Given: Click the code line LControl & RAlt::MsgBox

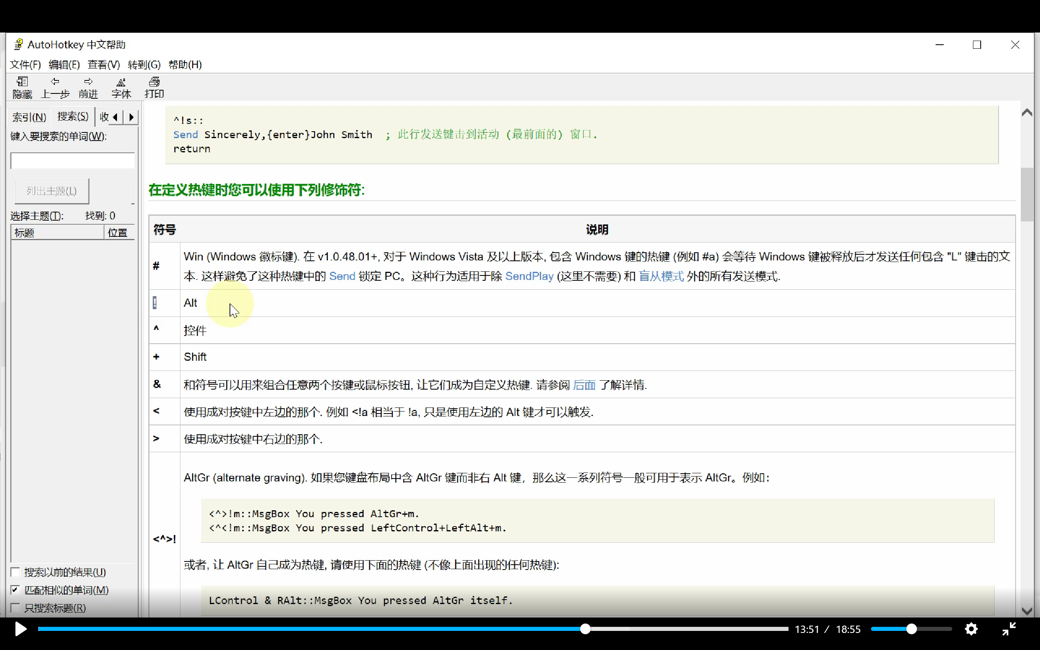Looking at the screenshot, I should click(x=361, y=600).
